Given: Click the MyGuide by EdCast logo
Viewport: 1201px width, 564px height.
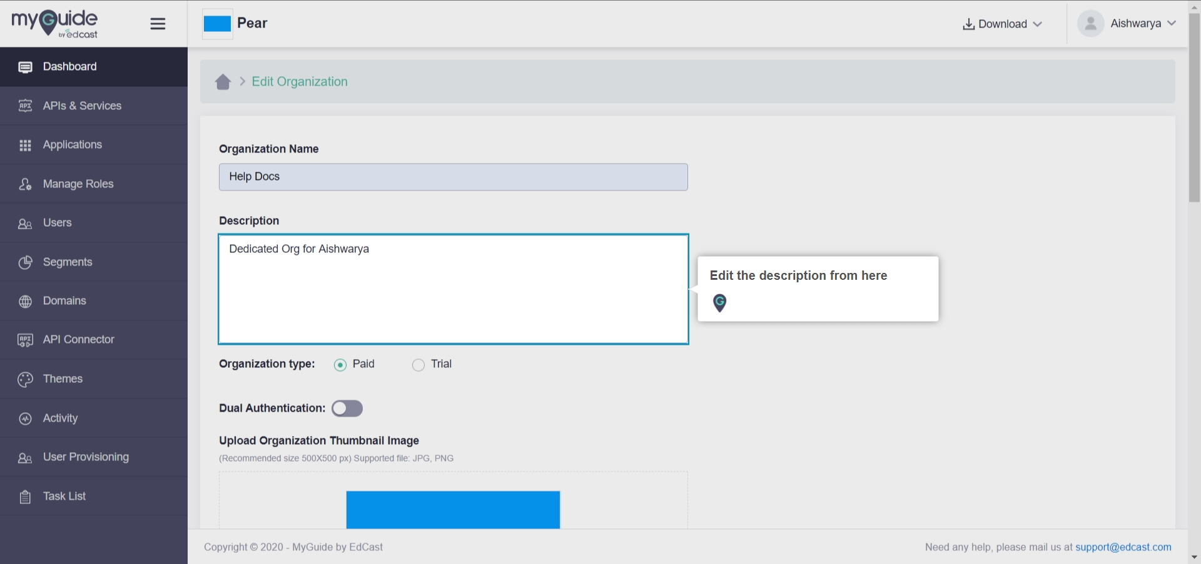Looking at the screenshot, I should (54, 24).
